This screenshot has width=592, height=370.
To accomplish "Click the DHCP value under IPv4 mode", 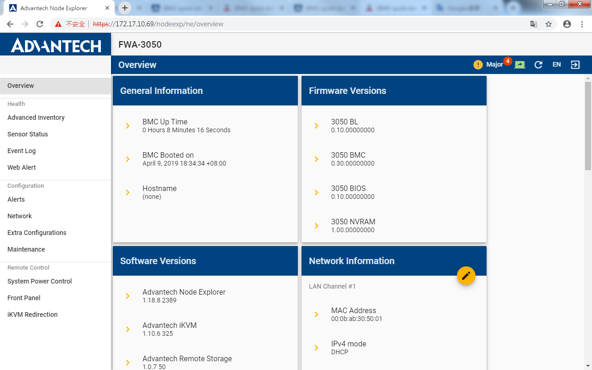I will pos(340,352).
